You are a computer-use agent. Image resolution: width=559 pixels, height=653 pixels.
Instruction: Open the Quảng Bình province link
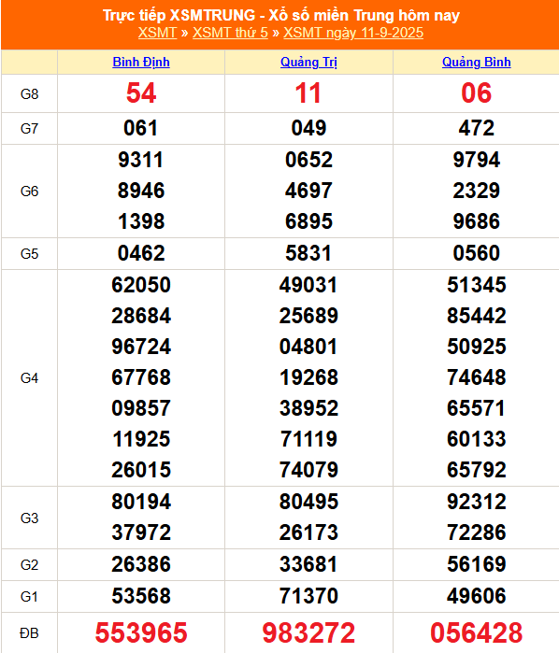[x=477, y=62]
